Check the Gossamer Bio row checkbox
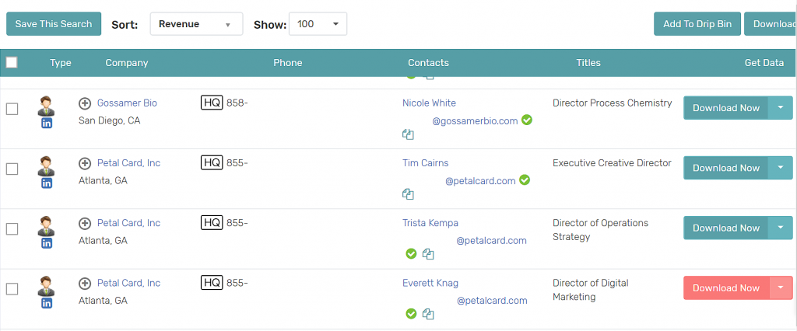The height and width of the screenshot is (331, 797). (x=12, y=109)
